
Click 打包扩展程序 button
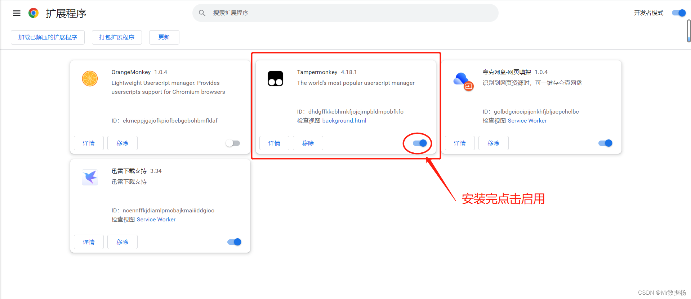[117, 37]
